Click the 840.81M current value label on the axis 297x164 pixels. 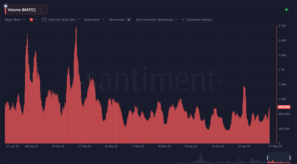(x=284, y=107)
